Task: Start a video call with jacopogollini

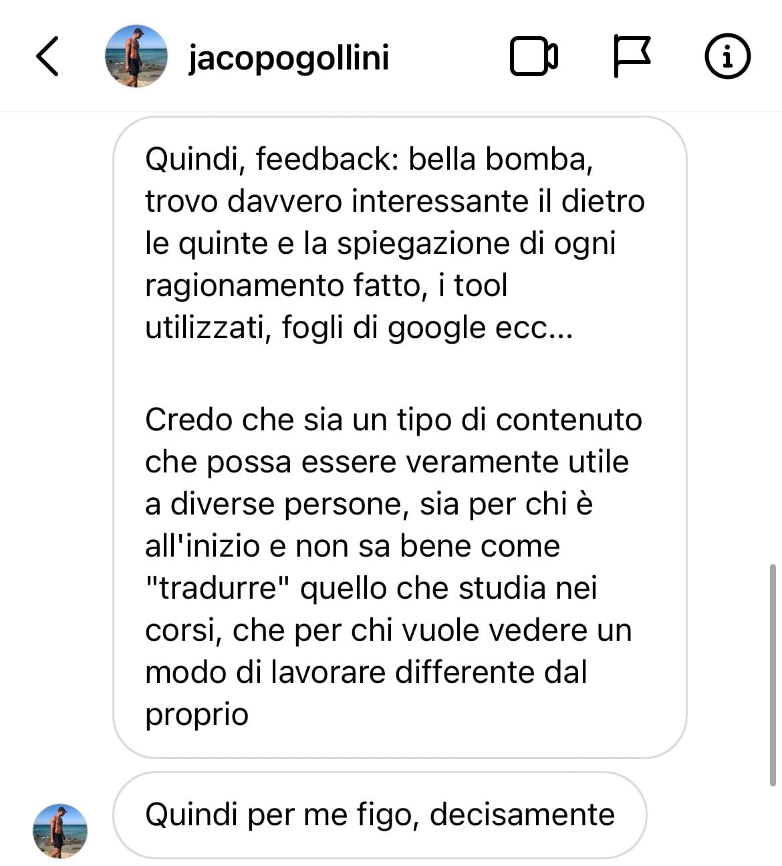Action: click(x=534, y=56)
